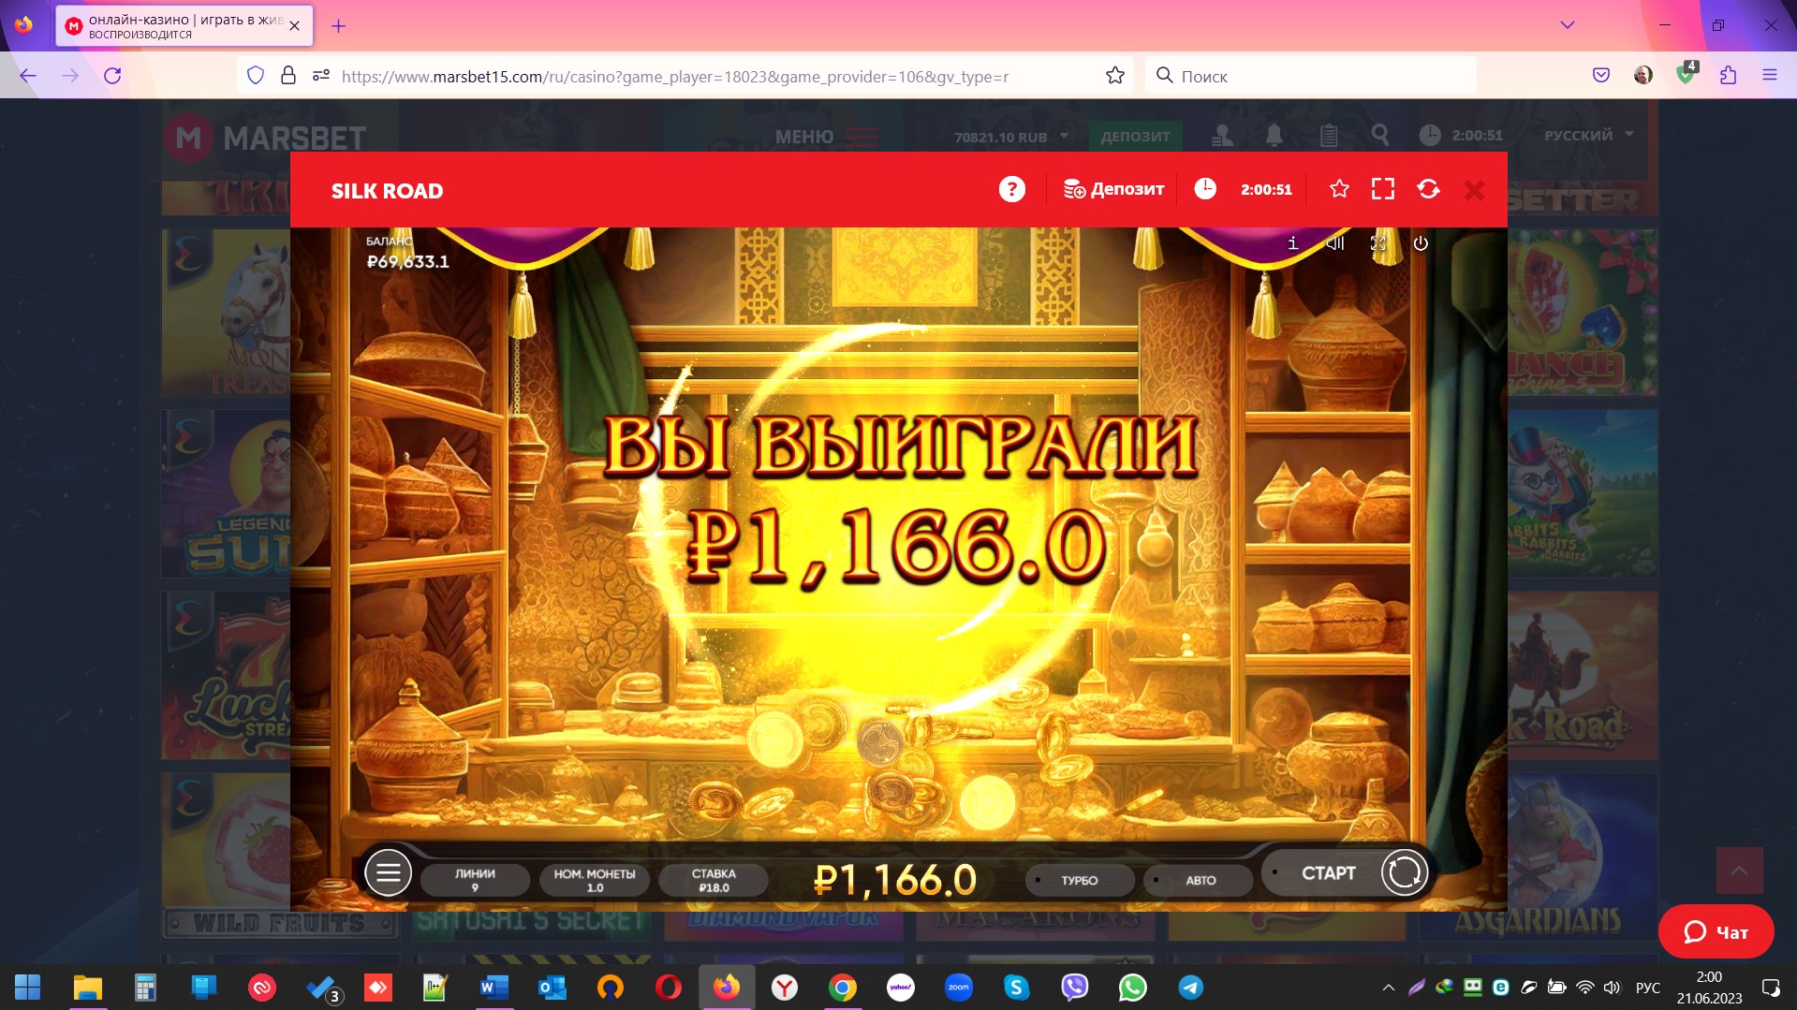Enable ТУРБО mode

[x=1080, y=880]
